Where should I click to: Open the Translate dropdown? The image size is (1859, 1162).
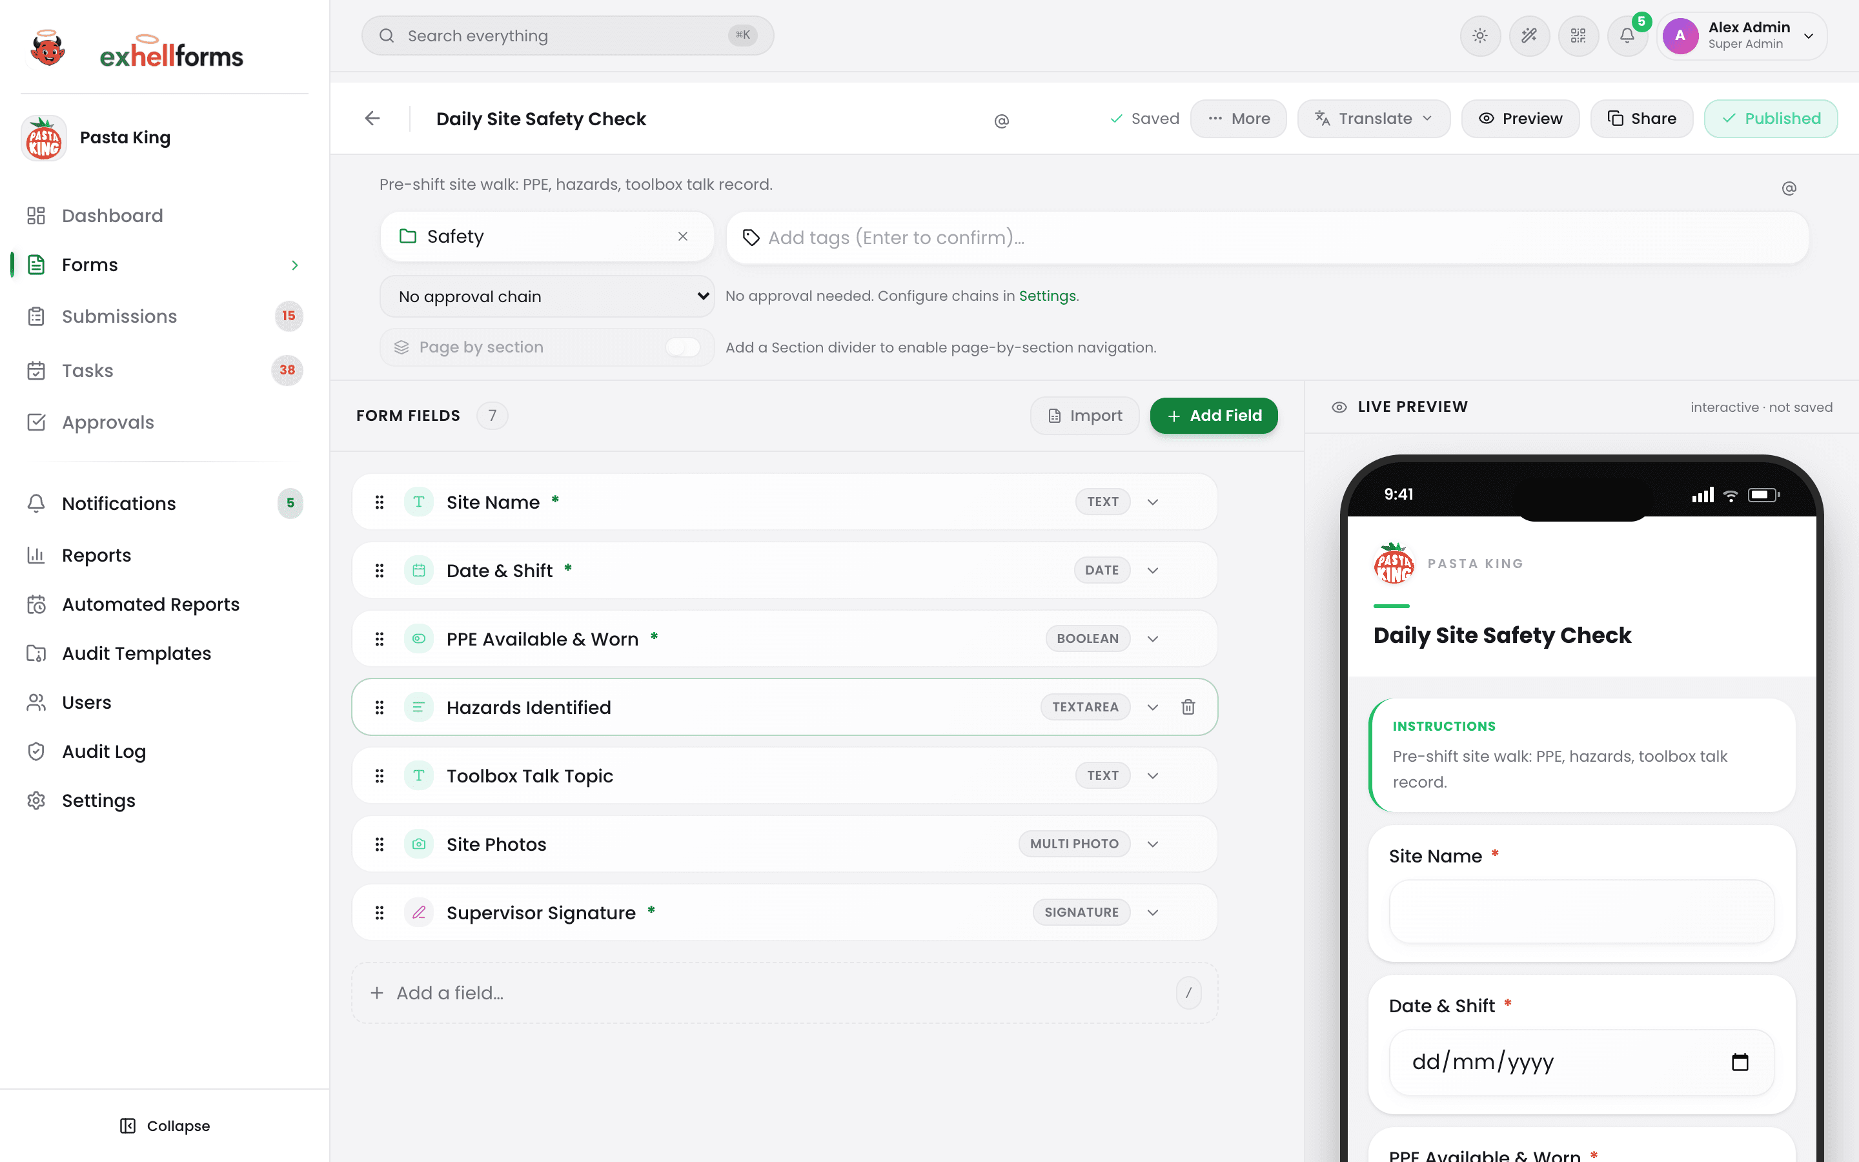coord(1374,118)
